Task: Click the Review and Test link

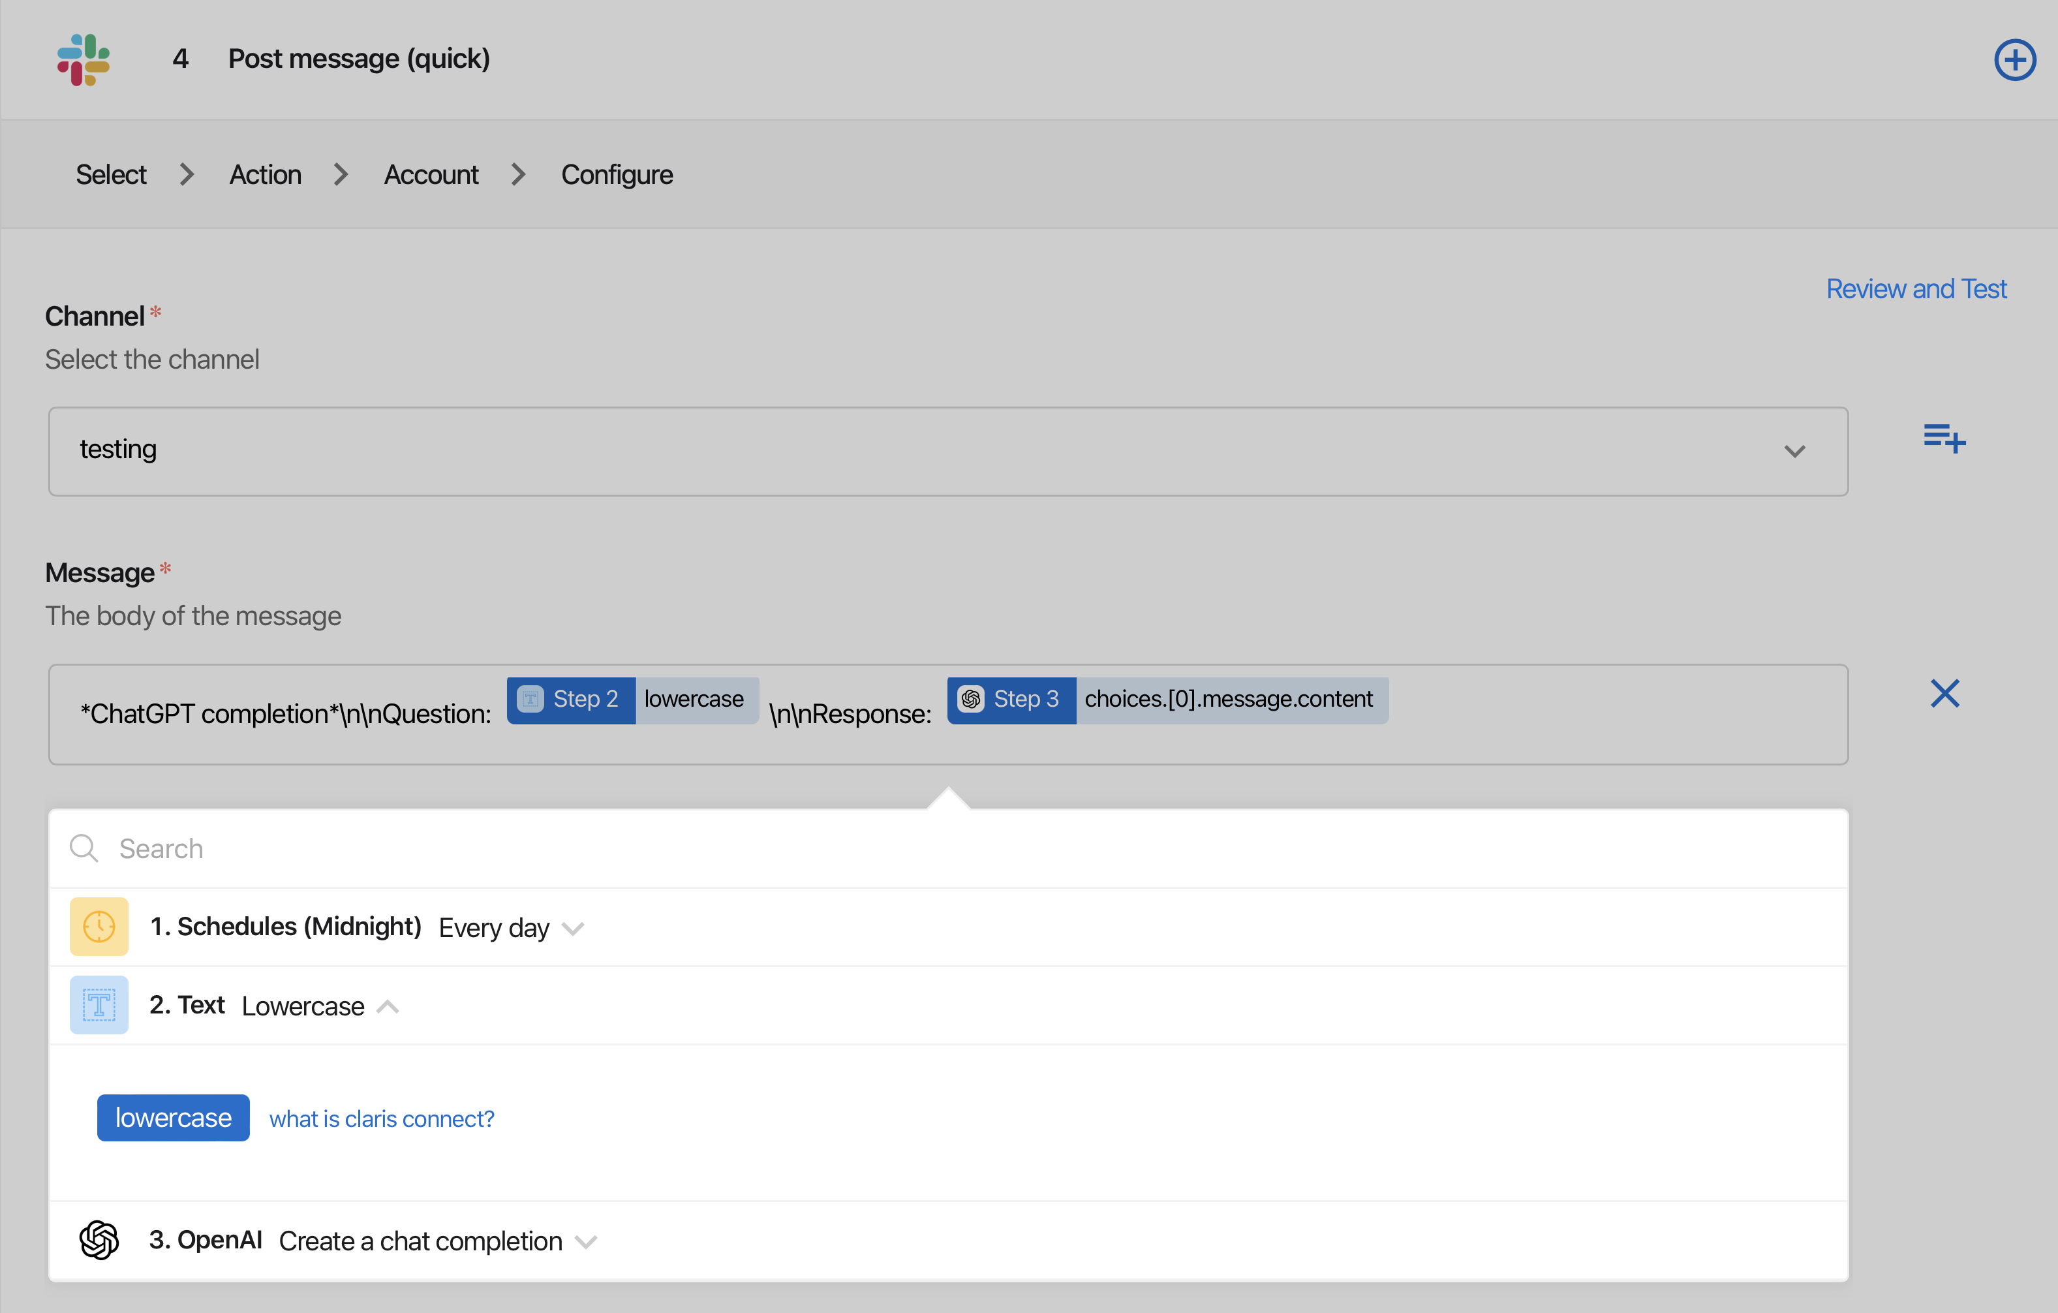Action: (x=1917, y=288)
